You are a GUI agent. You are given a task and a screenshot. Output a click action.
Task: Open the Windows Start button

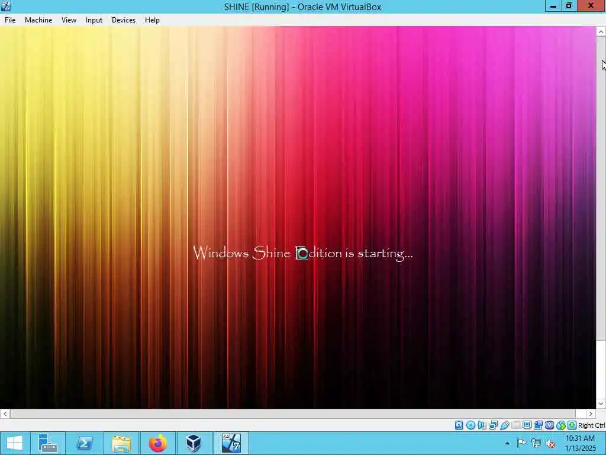point(14,443)
